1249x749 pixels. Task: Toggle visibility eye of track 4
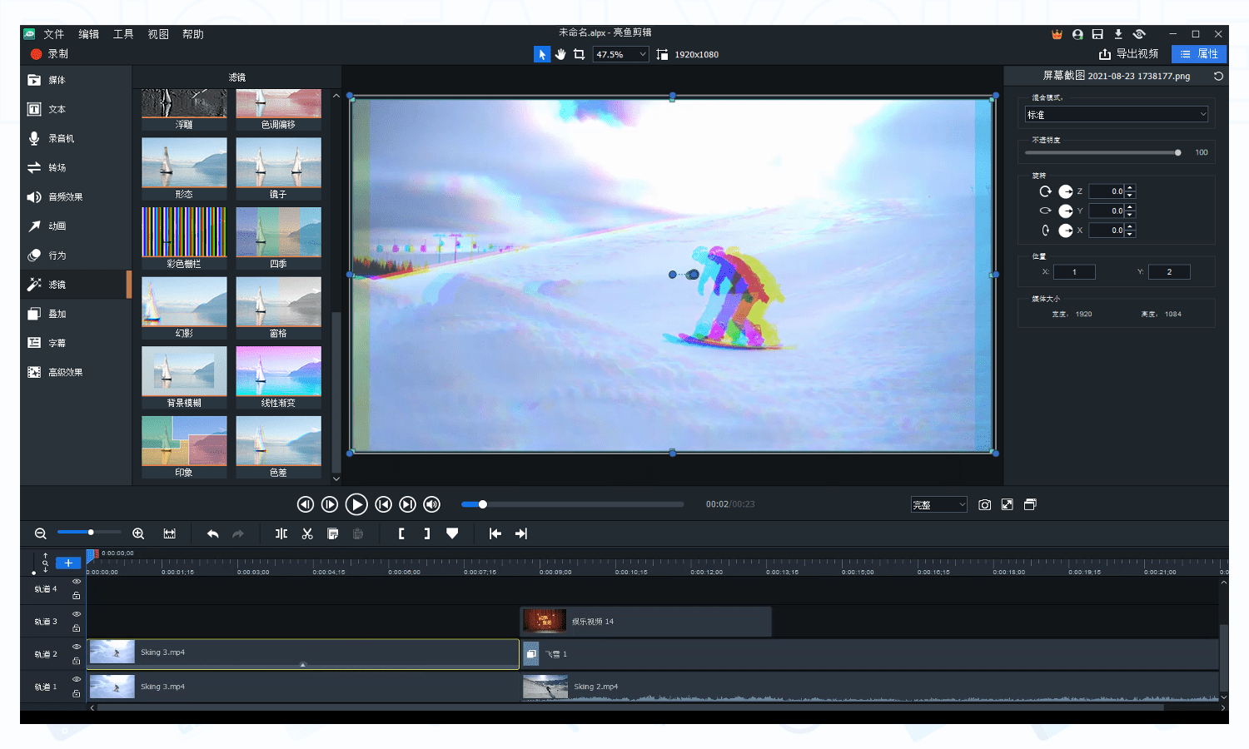click(x=76, y=582)
